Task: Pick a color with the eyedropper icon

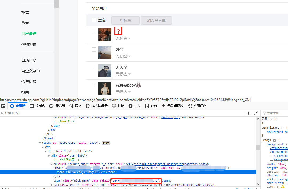Action: click(256, 113)
